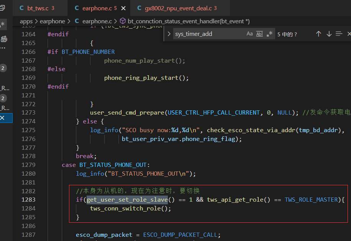Click the ESCO_DUMP_PACKET_CALL constant
The width and height of the screenshot is (351, 241).
tap(180, 235)
